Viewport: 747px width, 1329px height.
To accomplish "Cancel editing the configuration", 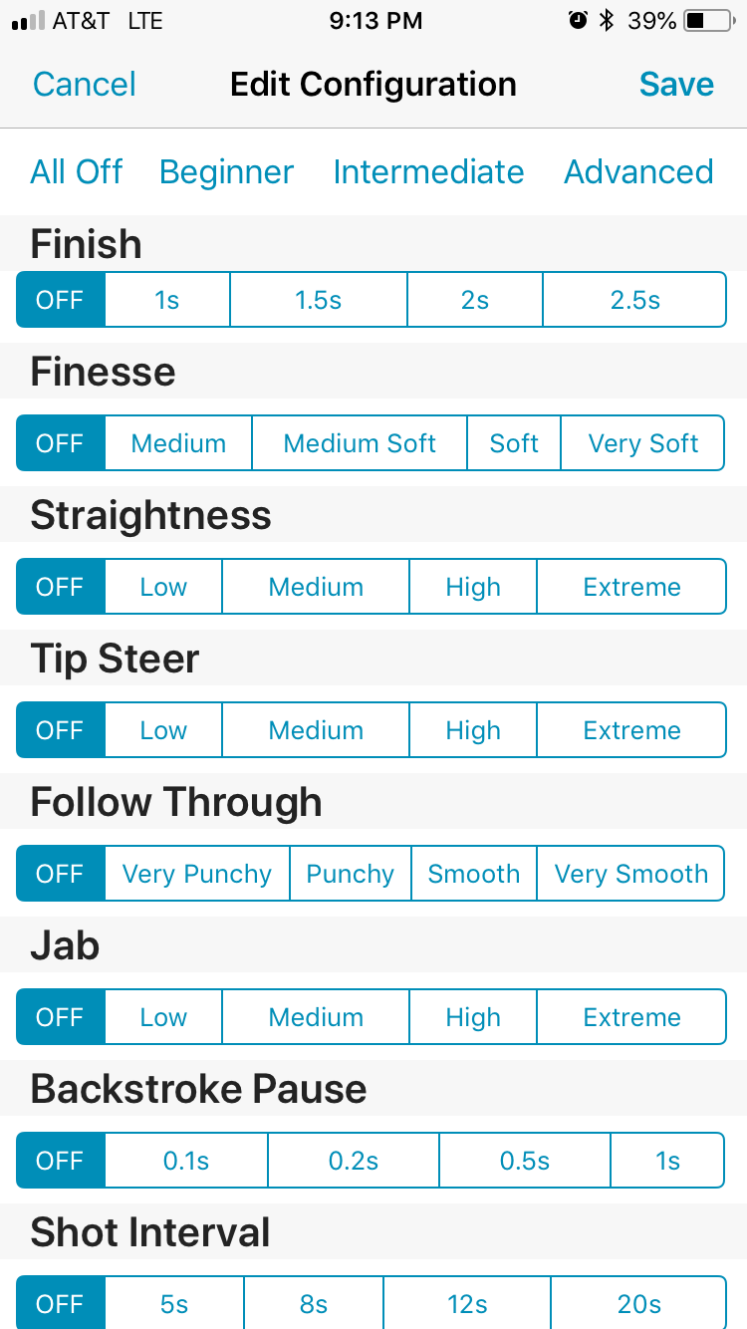I will [85, 85].
